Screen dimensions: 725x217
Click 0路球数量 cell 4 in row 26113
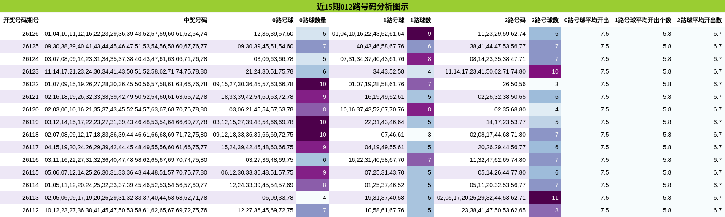click(x=312, y=198)
